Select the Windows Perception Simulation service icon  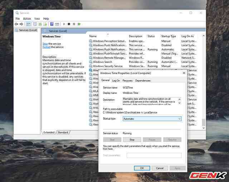(x=91, y=41)
